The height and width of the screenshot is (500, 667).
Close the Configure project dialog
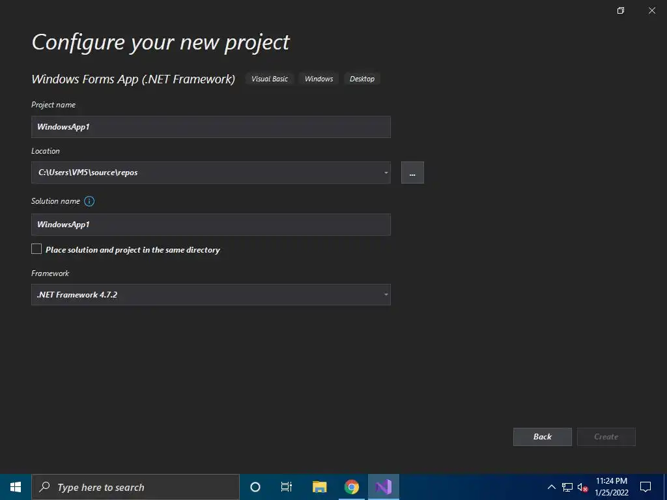[x=651, y=10]
